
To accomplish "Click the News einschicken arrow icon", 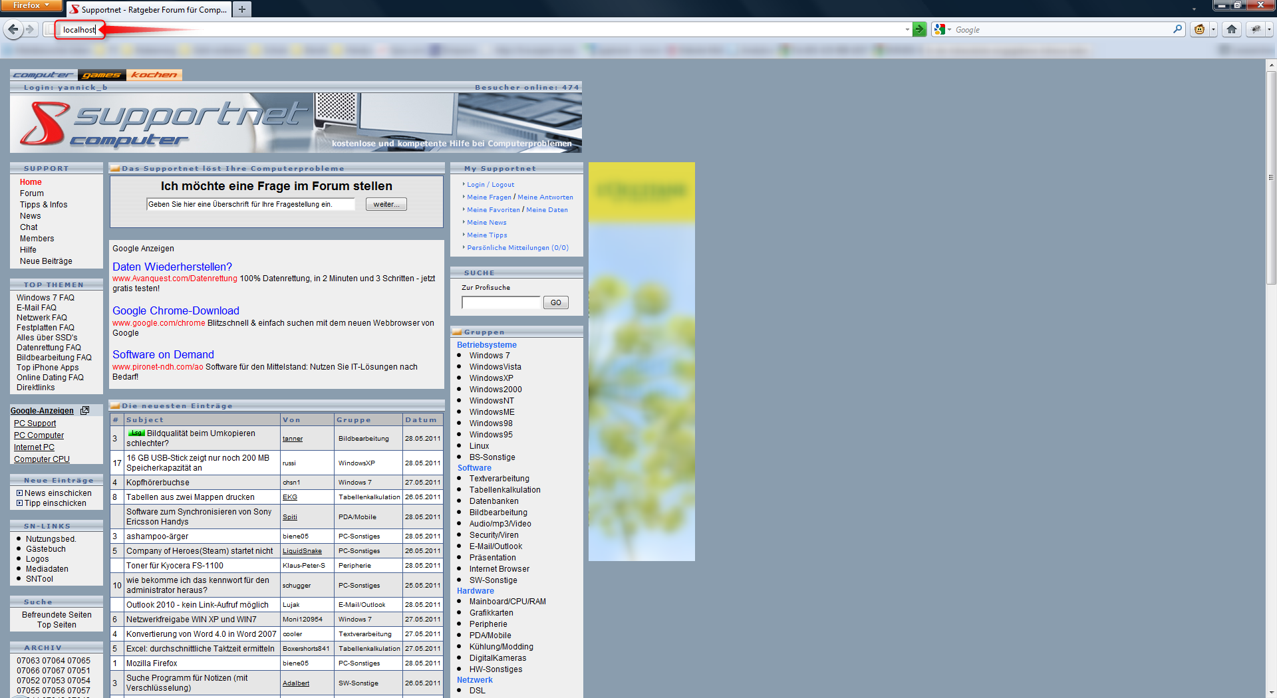I will (20, 493).
